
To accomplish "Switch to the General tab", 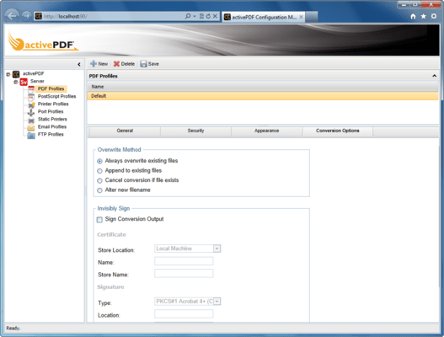I will (125, 131).
